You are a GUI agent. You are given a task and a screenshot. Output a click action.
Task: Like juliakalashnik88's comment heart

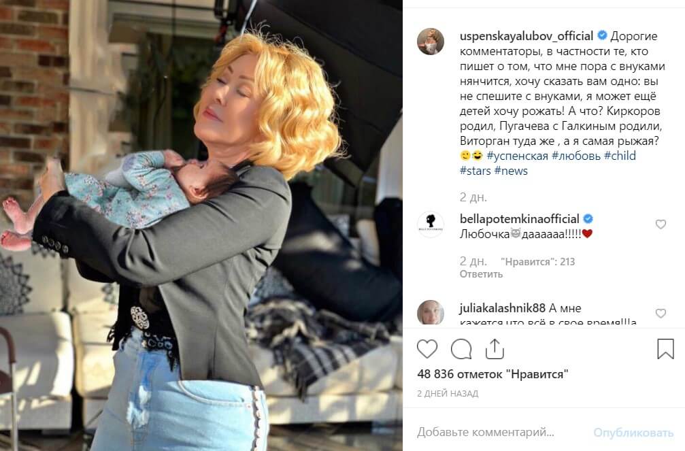661,314
